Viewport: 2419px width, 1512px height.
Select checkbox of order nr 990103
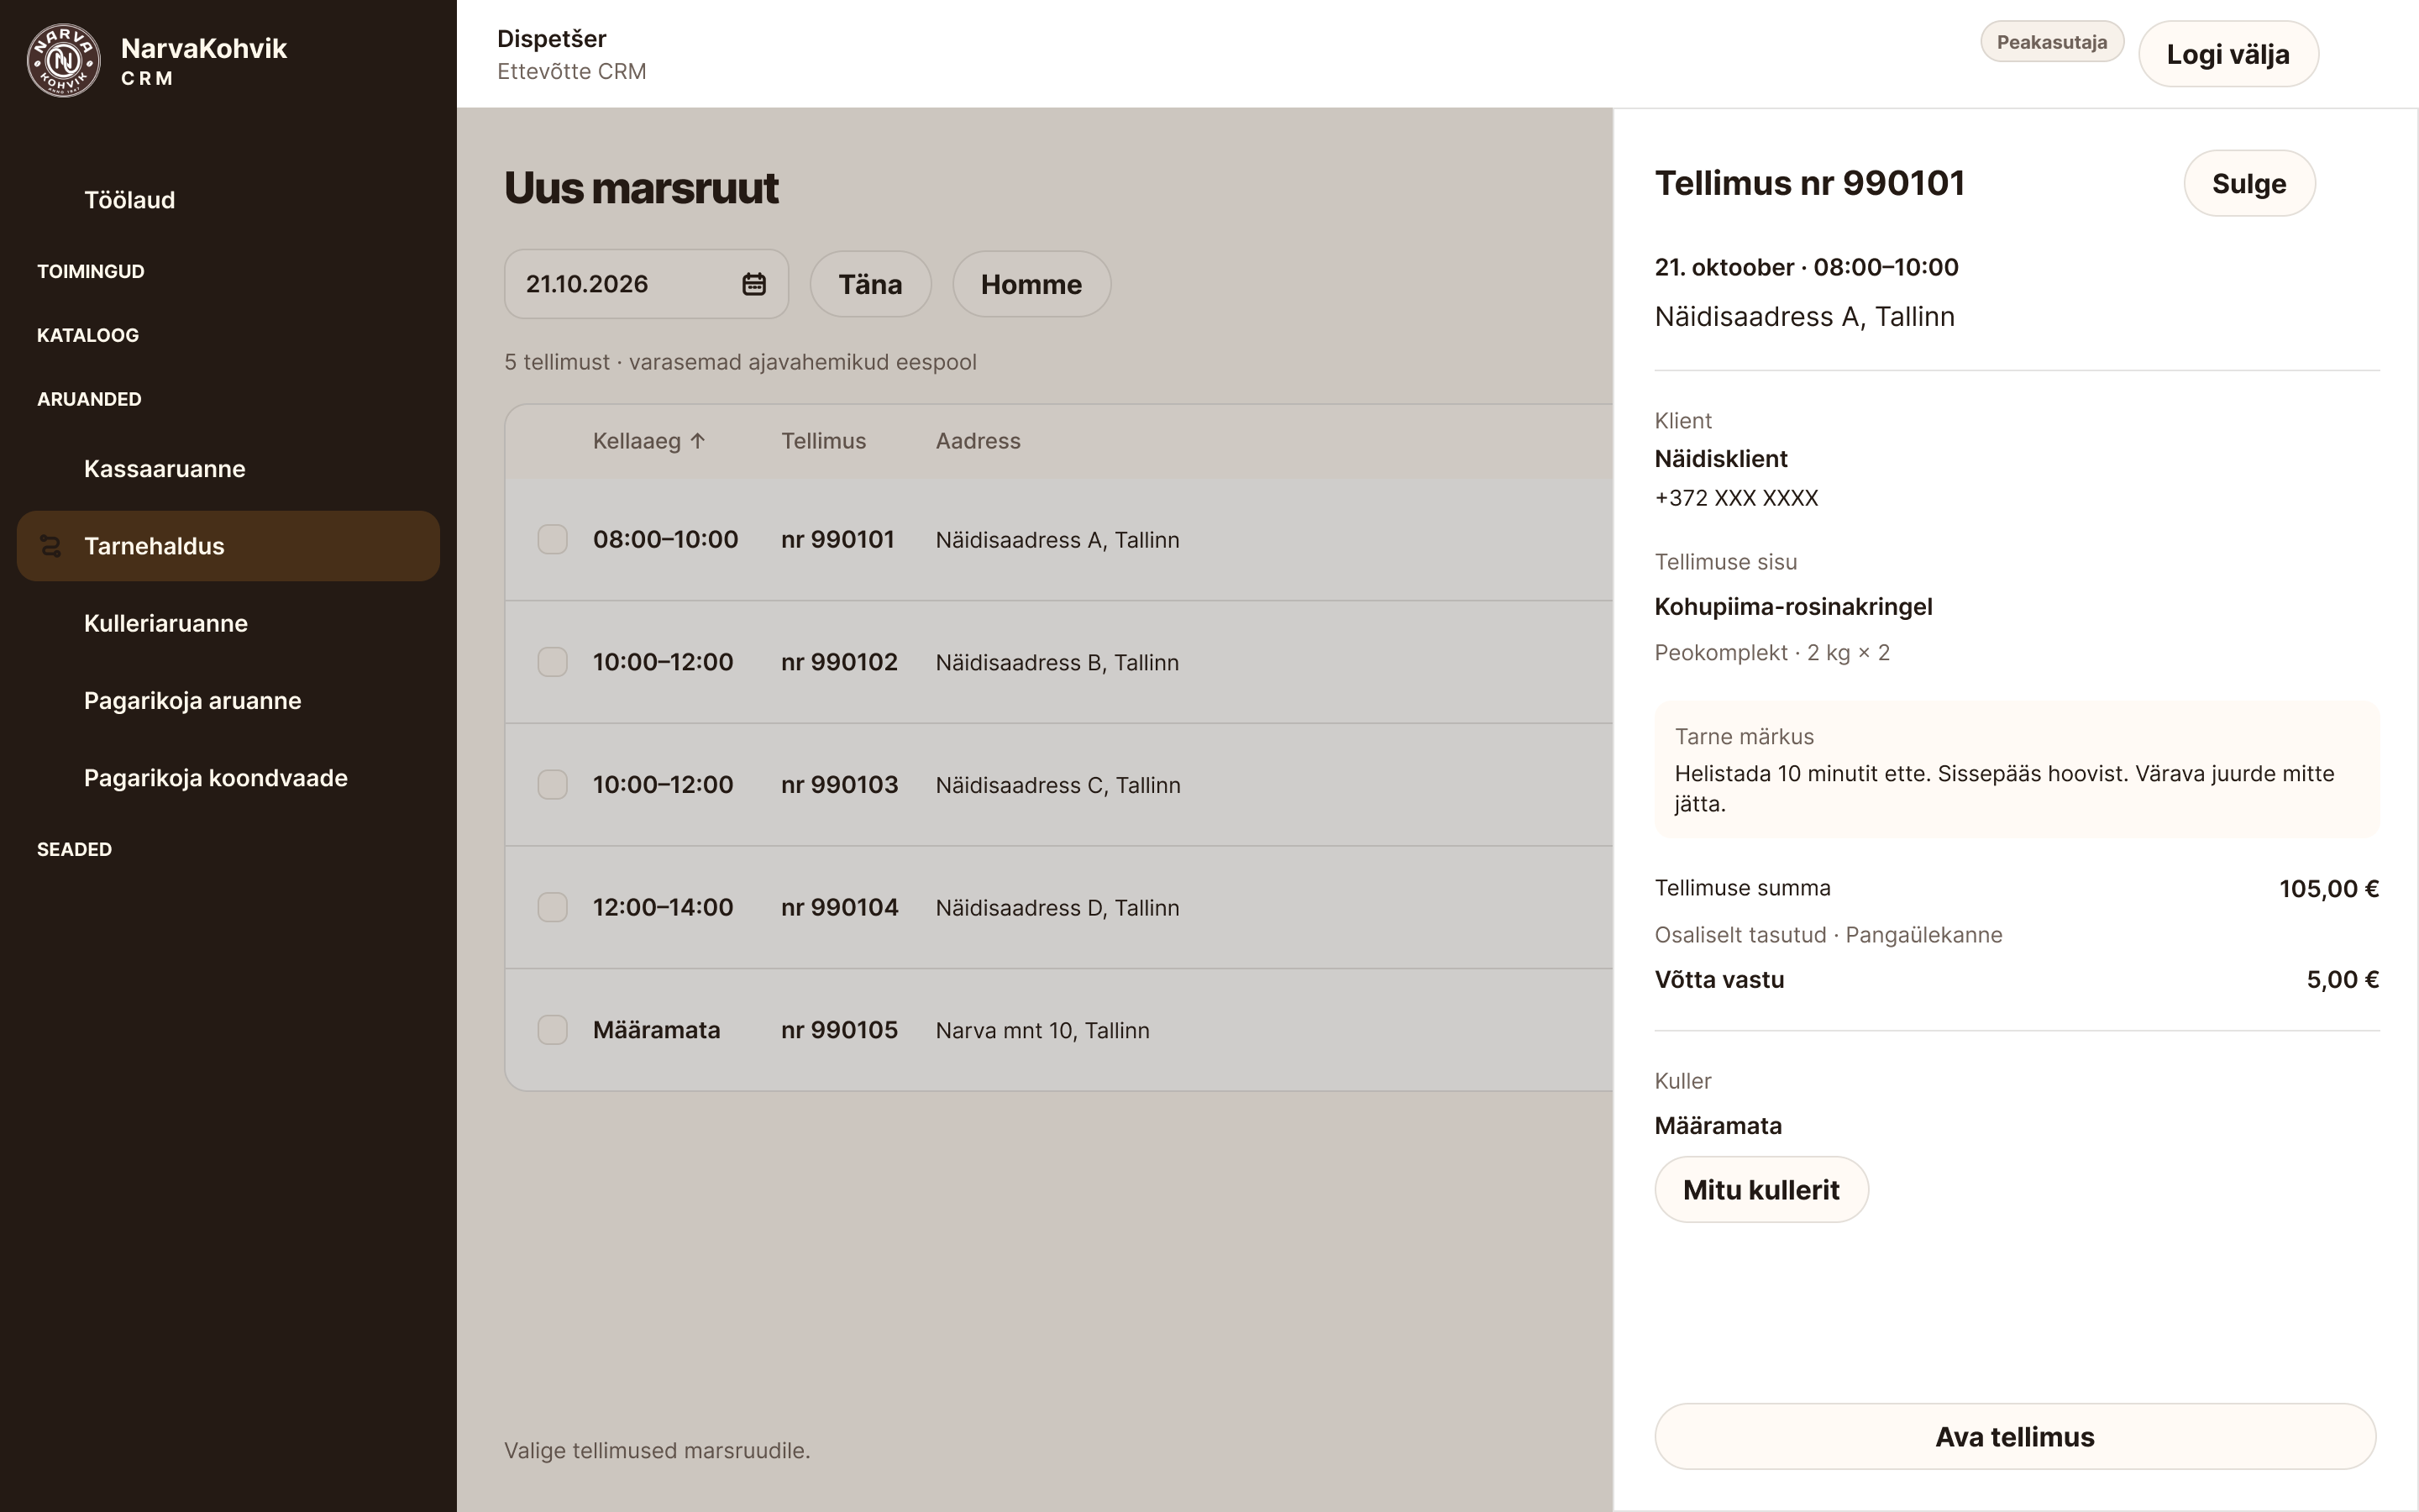coord(553,785)
